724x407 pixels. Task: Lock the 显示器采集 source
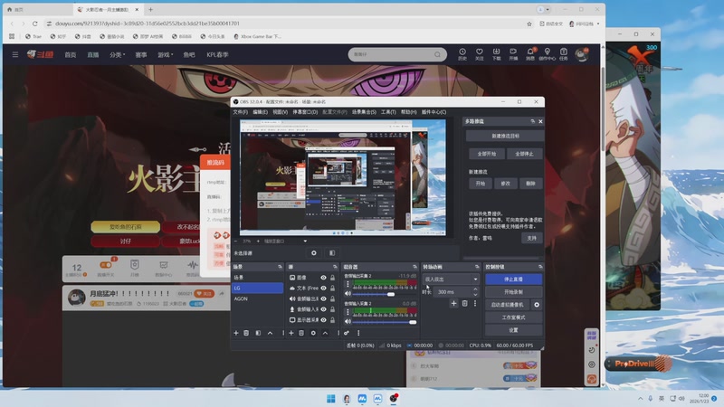click(x=332, y=320)
